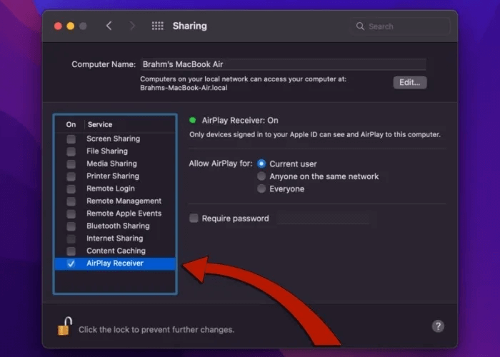Click in the Search field

pos(401,26)
